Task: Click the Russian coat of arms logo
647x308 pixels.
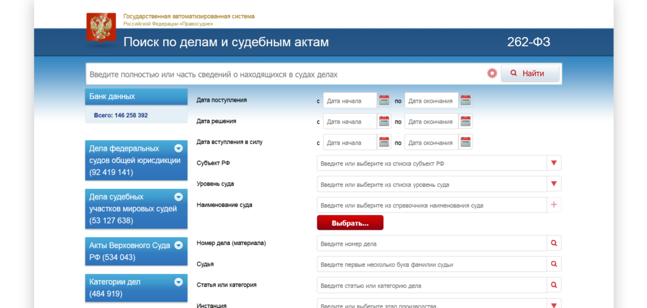Action: click(101, 28)
